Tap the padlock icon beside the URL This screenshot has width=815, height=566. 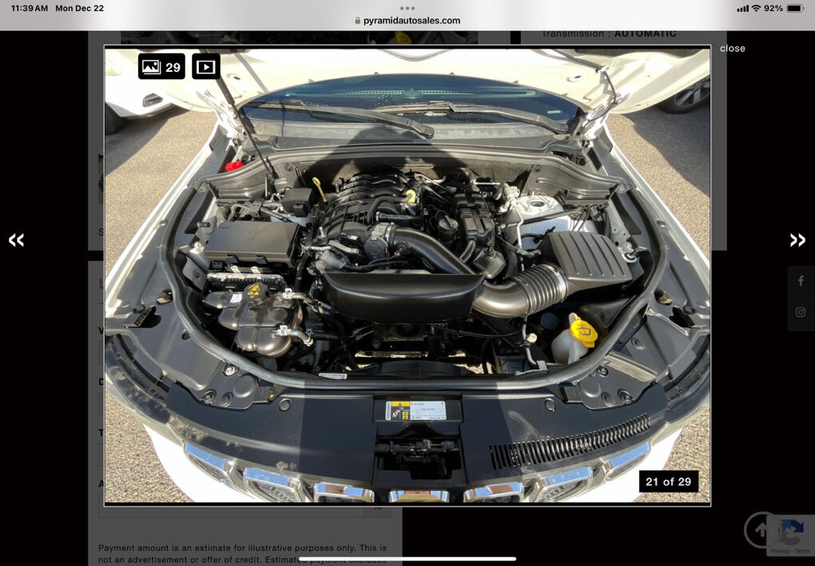(357, 21)
